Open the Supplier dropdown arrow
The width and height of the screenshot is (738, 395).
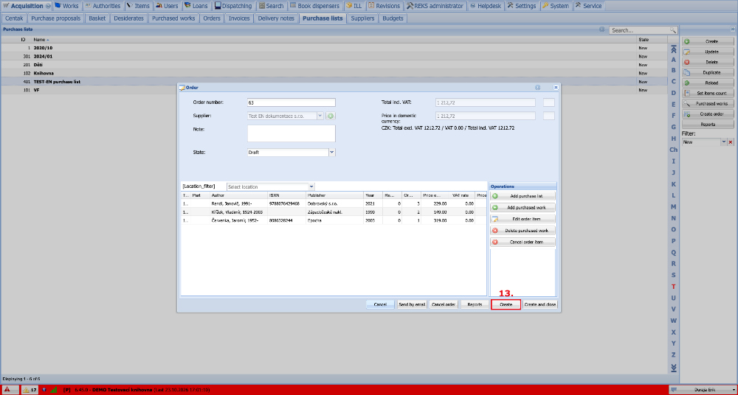(320, 116)
